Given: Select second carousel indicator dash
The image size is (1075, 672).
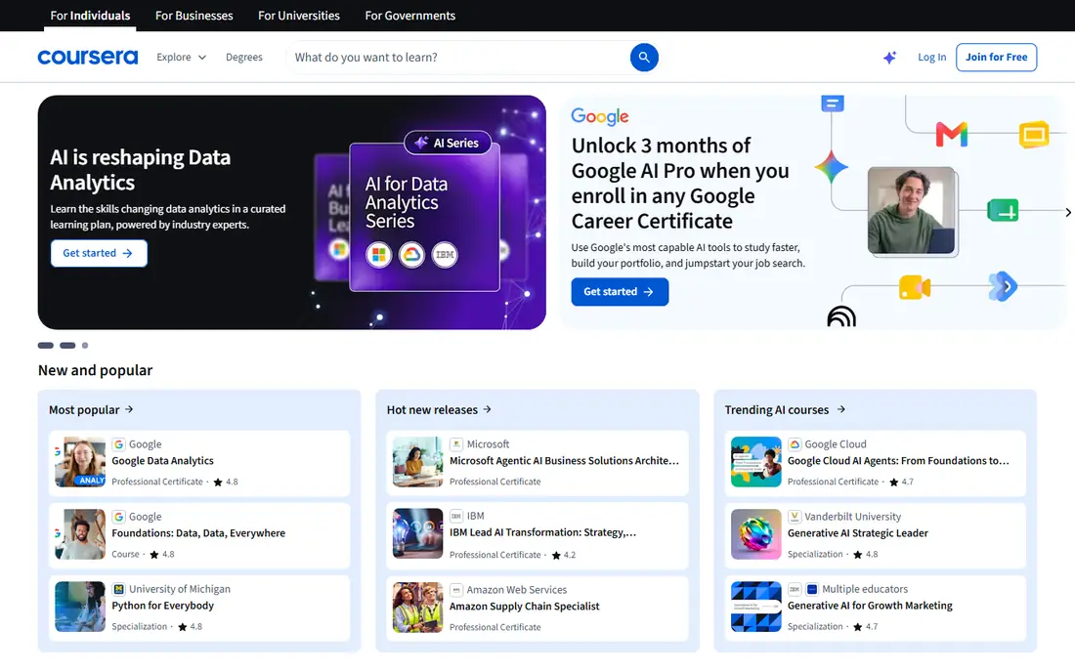Looking at the screenshot, I should (x=67, y=345).
